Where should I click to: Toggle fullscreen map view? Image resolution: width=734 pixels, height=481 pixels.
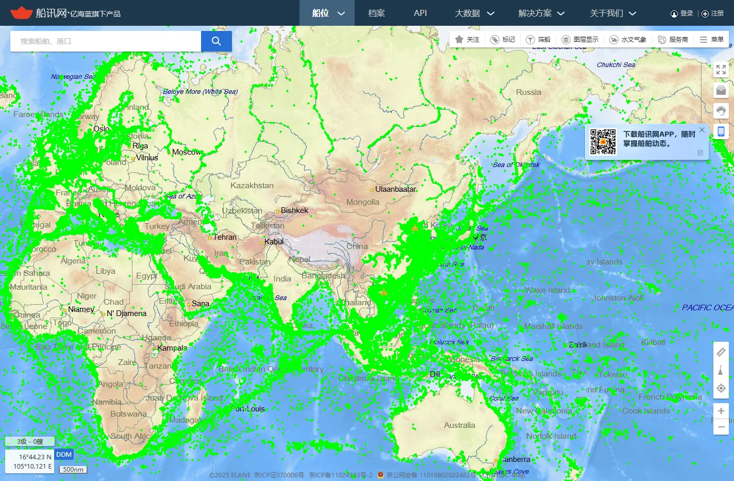tap(721, 70)
